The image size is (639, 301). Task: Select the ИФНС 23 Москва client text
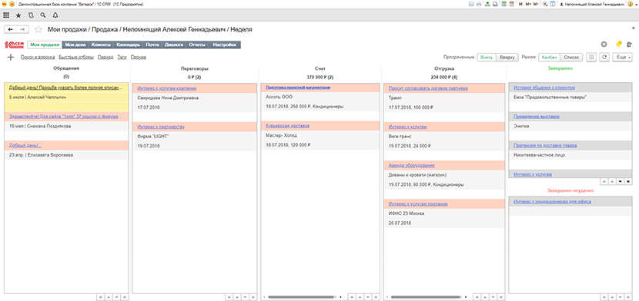(406, 213)
